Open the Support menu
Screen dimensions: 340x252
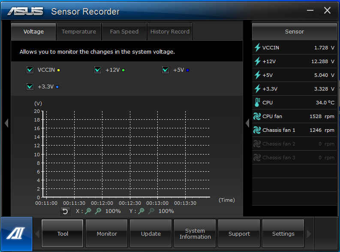coord(239,234)
